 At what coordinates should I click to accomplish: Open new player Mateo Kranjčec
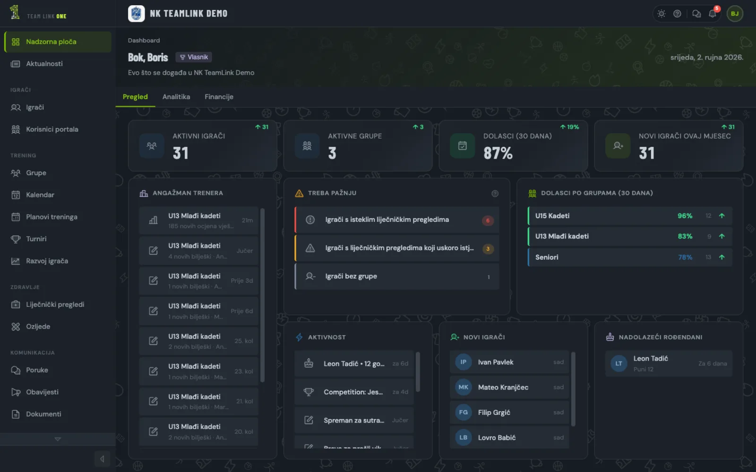pyautogui.click(x=510, y=388)
